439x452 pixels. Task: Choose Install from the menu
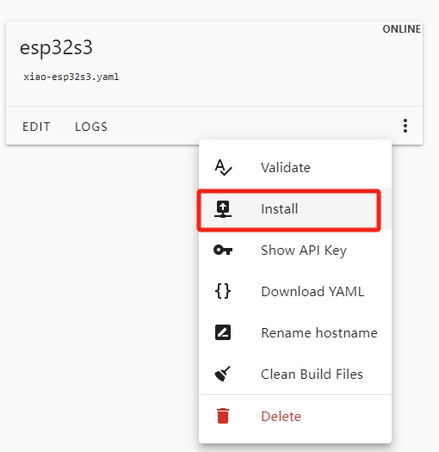click(295, 208)
